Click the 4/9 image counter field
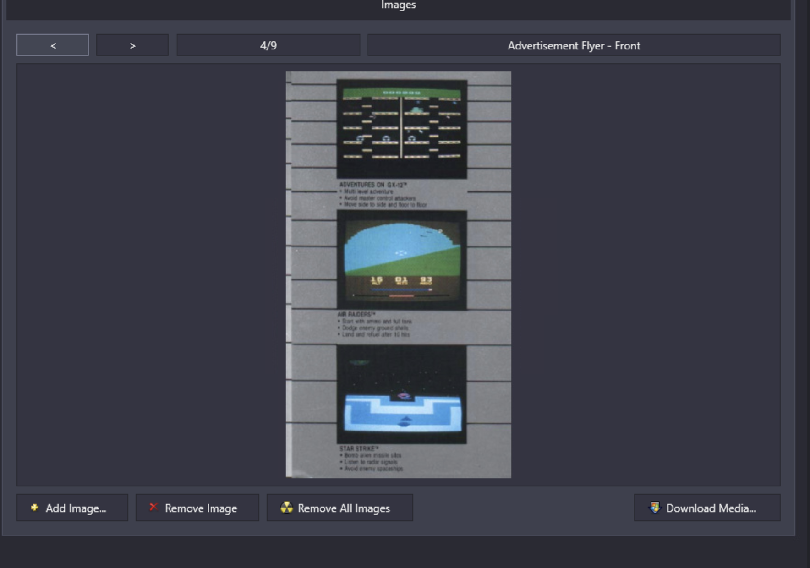The image size is (810, 568). (x=268, y=45)
